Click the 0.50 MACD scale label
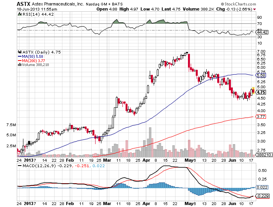Viewport: 273px width, 207px height. 262,171
